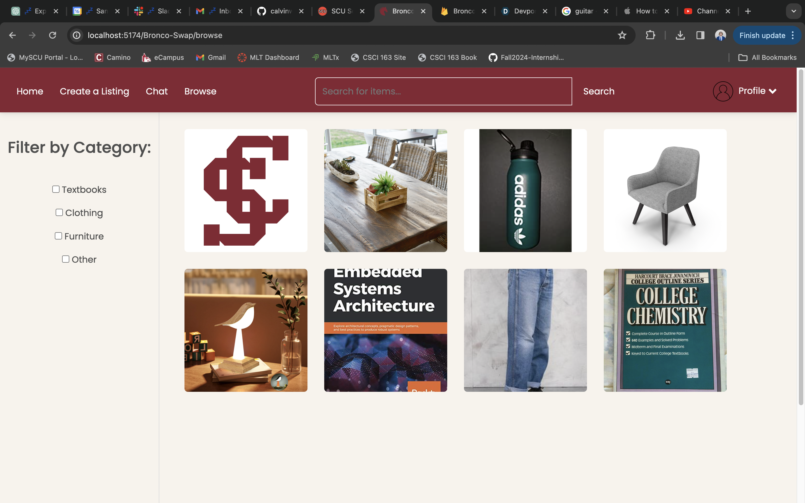The width and height of the screenshot is (805, 503).
Task: Toggle the browser side panel icon
Action: pos(700,35)
